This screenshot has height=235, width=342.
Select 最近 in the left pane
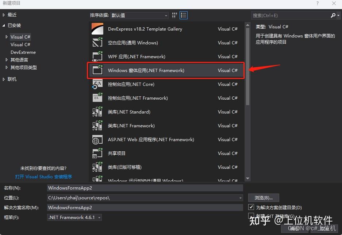12,15
